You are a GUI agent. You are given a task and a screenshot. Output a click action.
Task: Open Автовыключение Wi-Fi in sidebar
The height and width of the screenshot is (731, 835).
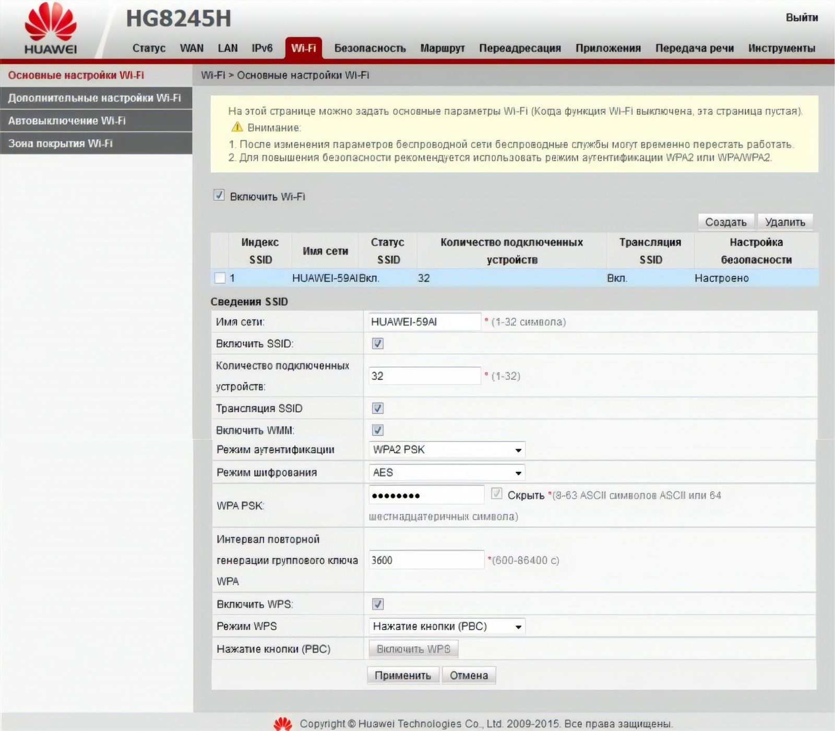click(96, 121)
